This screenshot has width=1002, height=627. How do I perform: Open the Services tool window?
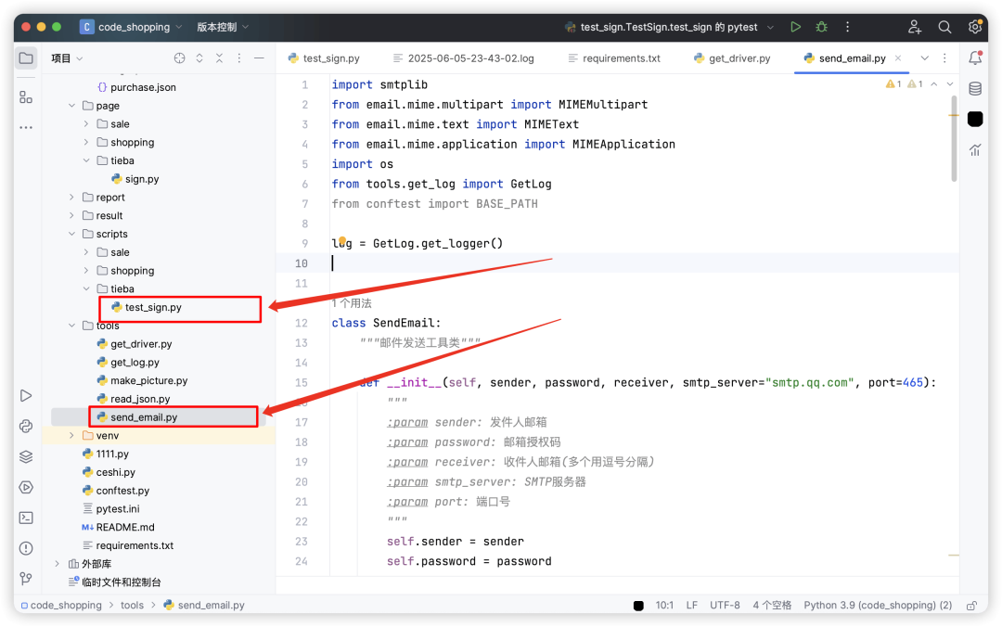(x=26, y=487)
